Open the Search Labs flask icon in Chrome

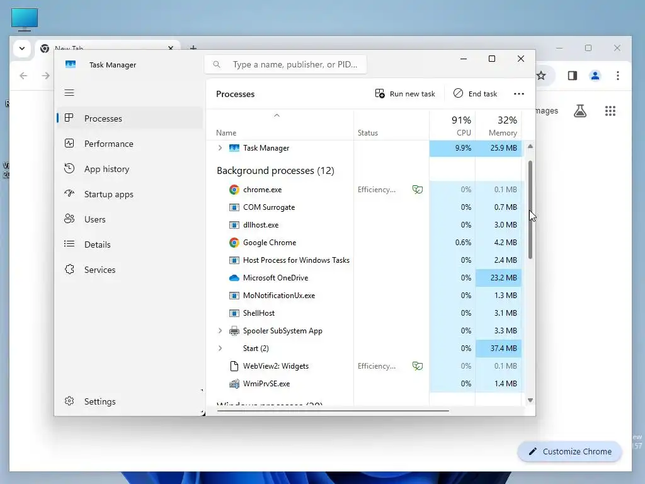click(x=580, y=111)
